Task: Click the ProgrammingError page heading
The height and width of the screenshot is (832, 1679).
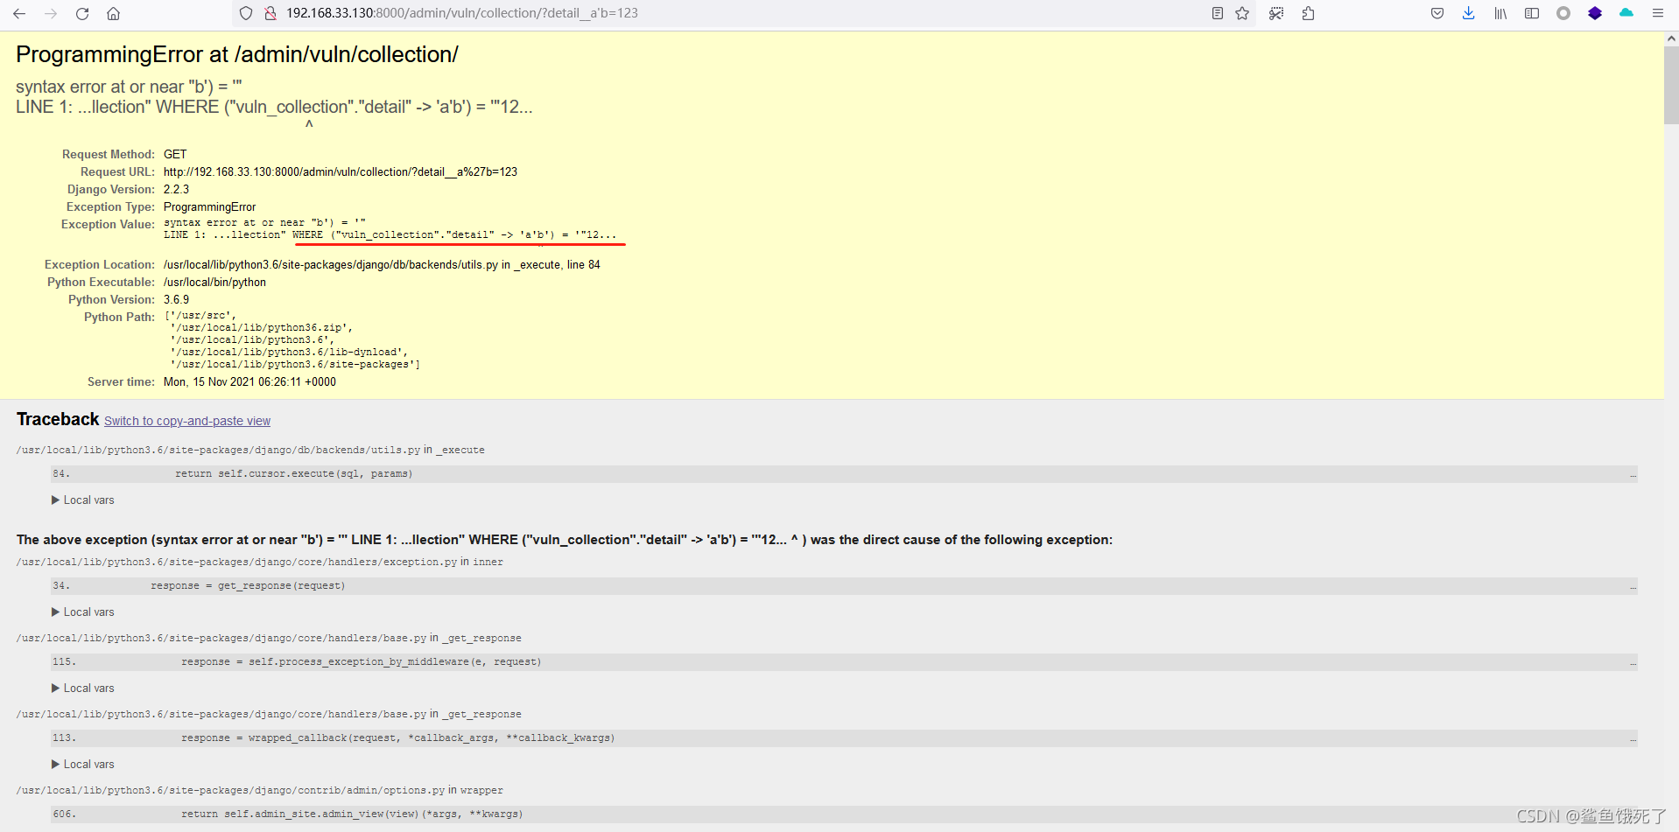Action: coord(237,54)
